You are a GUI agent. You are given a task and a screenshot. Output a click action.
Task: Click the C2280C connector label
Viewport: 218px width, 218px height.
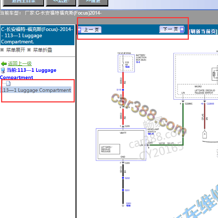point(189,104)
